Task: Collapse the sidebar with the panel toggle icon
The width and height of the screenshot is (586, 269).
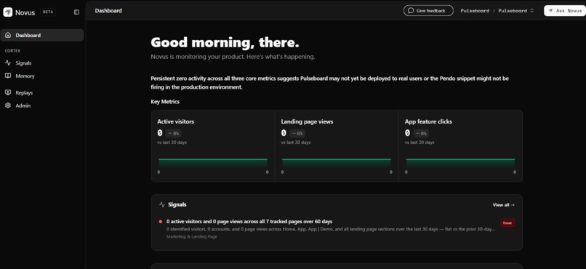Action: click(x=76, y=12)
